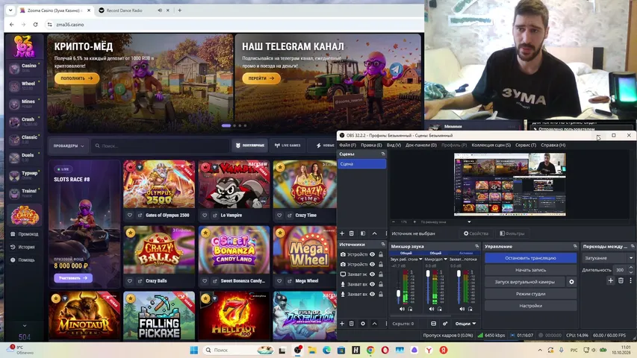Mute the Микр/доп channel speaker icon

click(432, 309)
